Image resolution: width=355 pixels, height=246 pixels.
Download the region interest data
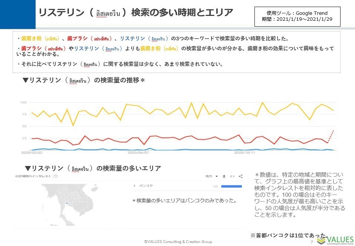[x=224, y=177]
